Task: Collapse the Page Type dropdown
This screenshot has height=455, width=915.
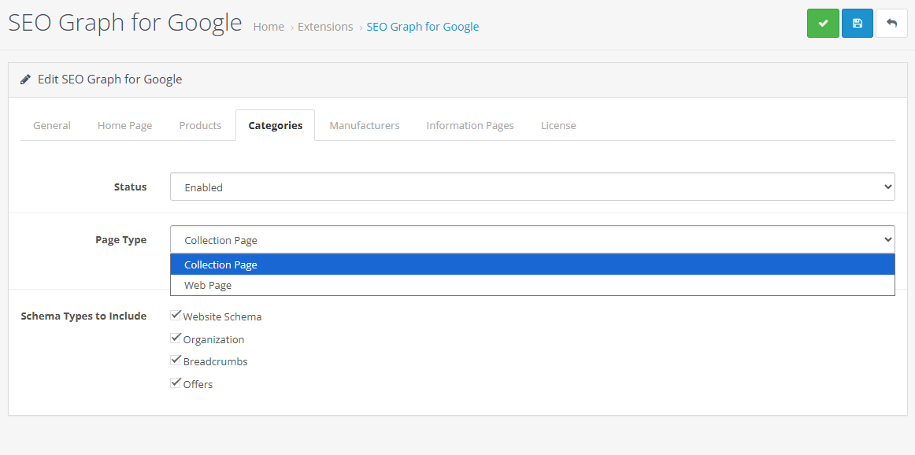Action: [532, 239]
